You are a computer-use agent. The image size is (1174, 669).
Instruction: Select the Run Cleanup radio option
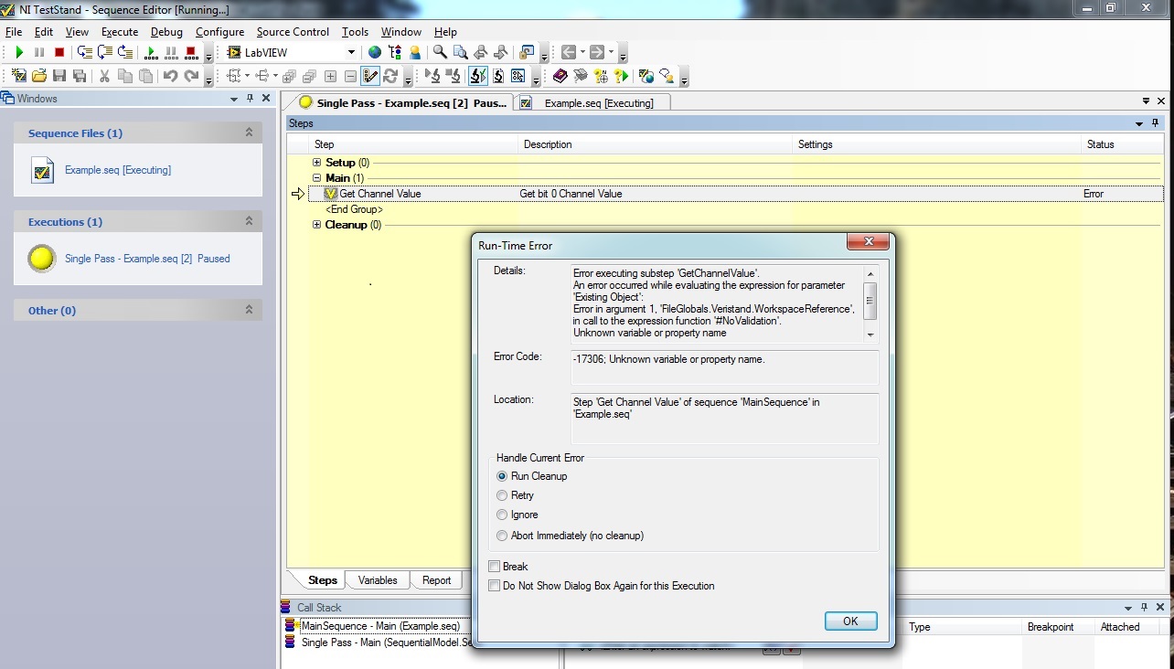502,476
